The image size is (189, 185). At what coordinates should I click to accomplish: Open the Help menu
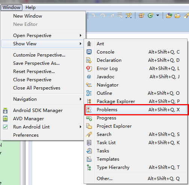pos(30,7)
